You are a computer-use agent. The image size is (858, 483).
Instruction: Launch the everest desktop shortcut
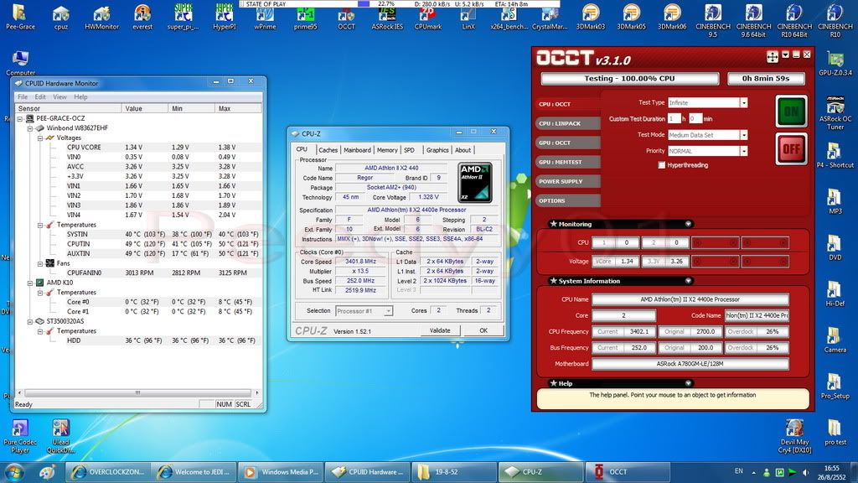point(142,17)
